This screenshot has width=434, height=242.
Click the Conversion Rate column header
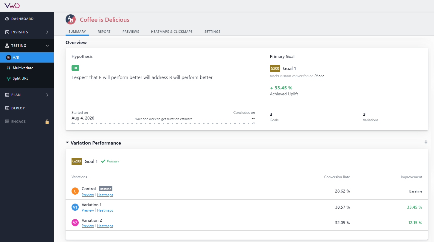click(337, 177)
